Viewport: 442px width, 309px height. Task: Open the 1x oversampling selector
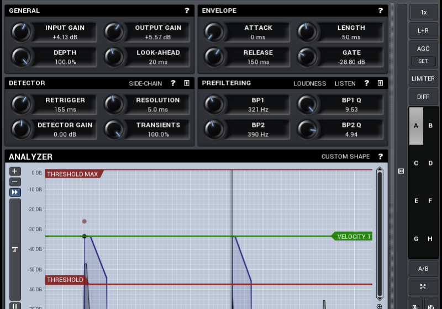(x=423, y=12)
